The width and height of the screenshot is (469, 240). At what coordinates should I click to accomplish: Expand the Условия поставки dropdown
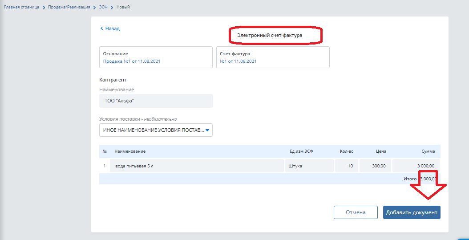pos(156,130)
